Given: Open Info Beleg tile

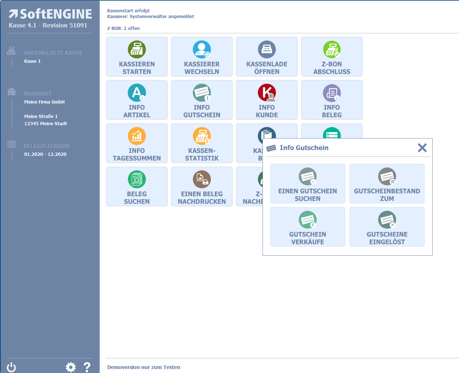Looking at the screenshot, I should pyautogui.click(x=332, y=100).
